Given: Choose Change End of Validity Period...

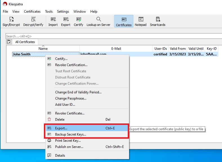Looking at the screenshot, I should click(x=87, y=92).
